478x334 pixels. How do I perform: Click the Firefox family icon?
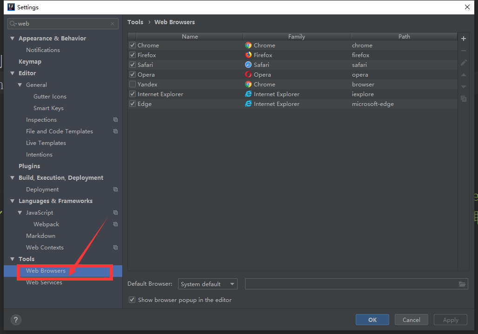pos(248,55)
